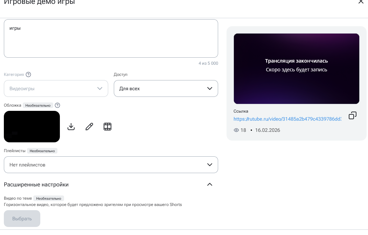368x235 pixels.
Task: Click the Необязательно badge beside Плейлисты
Action: click(42, 151)
